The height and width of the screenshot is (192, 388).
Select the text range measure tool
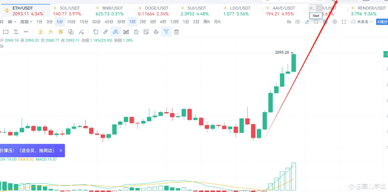tap(16, 32)
